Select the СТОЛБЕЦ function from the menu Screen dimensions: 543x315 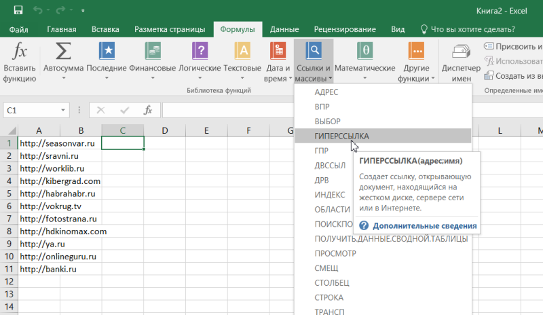click(x=383, y=283)
